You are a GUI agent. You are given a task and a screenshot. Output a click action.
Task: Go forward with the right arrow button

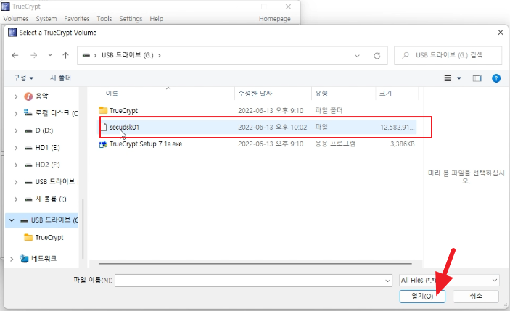34,55
